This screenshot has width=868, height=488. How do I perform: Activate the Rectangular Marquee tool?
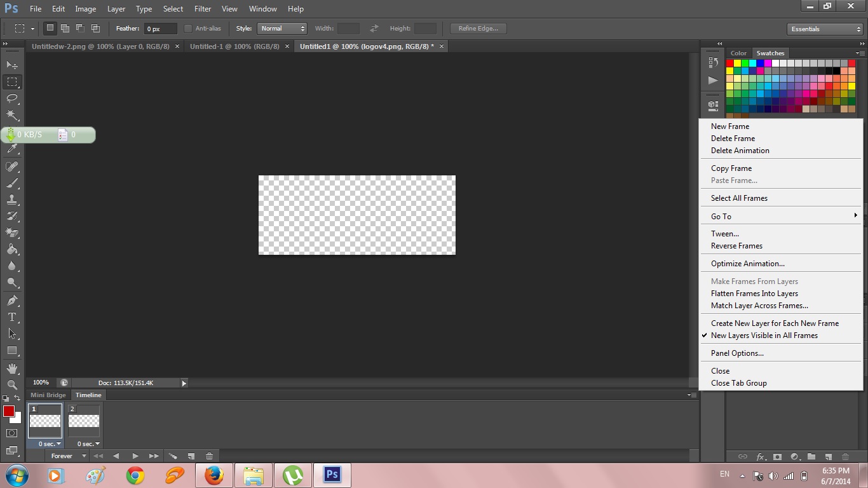click(x=12, y=82)
